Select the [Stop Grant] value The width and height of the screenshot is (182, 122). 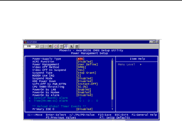tap(86, 73)
